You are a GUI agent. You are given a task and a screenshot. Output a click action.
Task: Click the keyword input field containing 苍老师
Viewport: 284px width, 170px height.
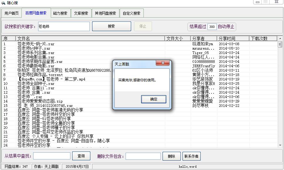64,26
